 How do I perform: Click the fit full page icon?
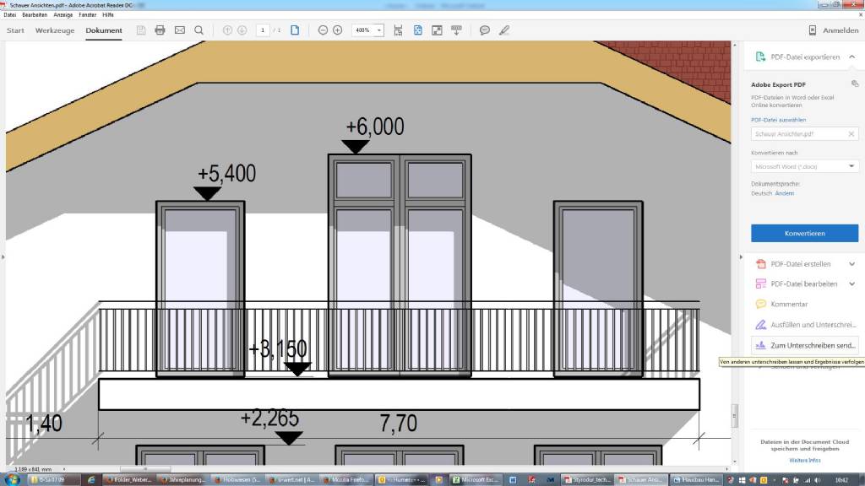coord(417,30)
